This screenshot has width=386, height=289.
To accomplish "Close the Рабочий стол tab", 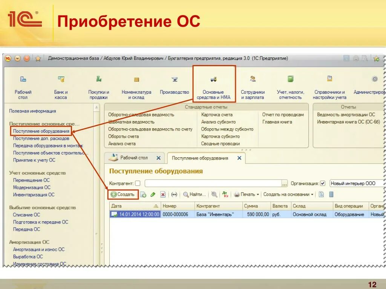I will (x=159, y=158).
